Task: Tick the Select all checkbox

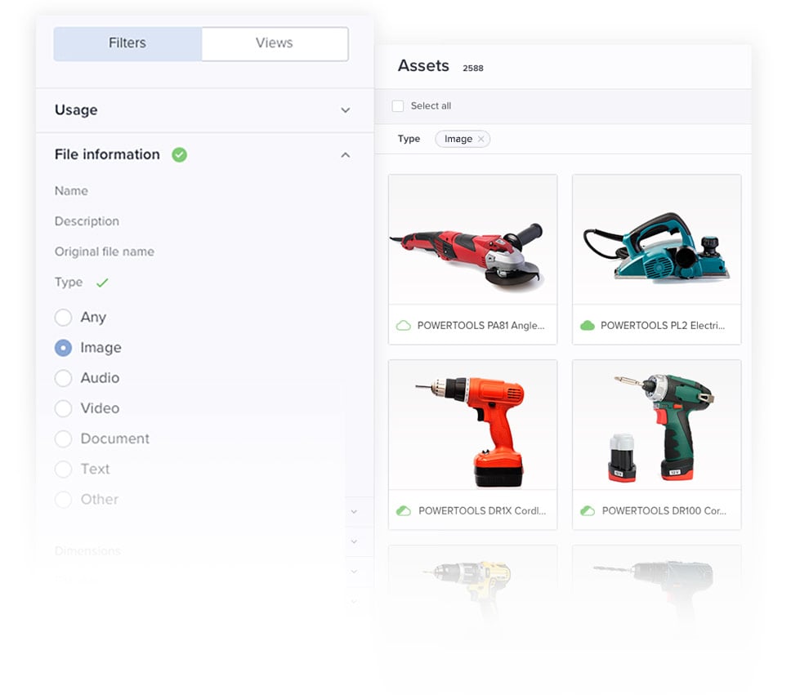Action: [x=398, y=106]
